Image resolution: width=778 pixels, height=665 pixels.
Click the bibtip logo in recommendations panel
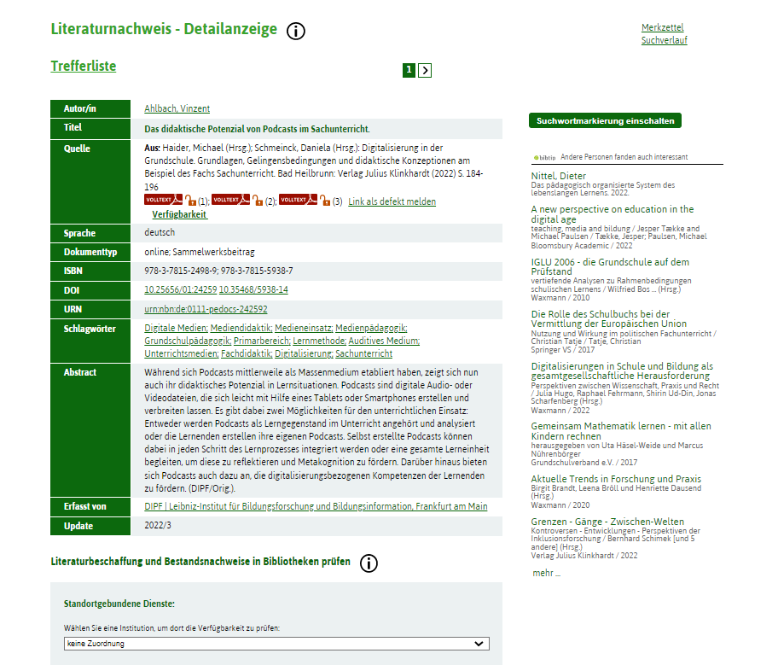pyautogui.click(x=544, y=158)
